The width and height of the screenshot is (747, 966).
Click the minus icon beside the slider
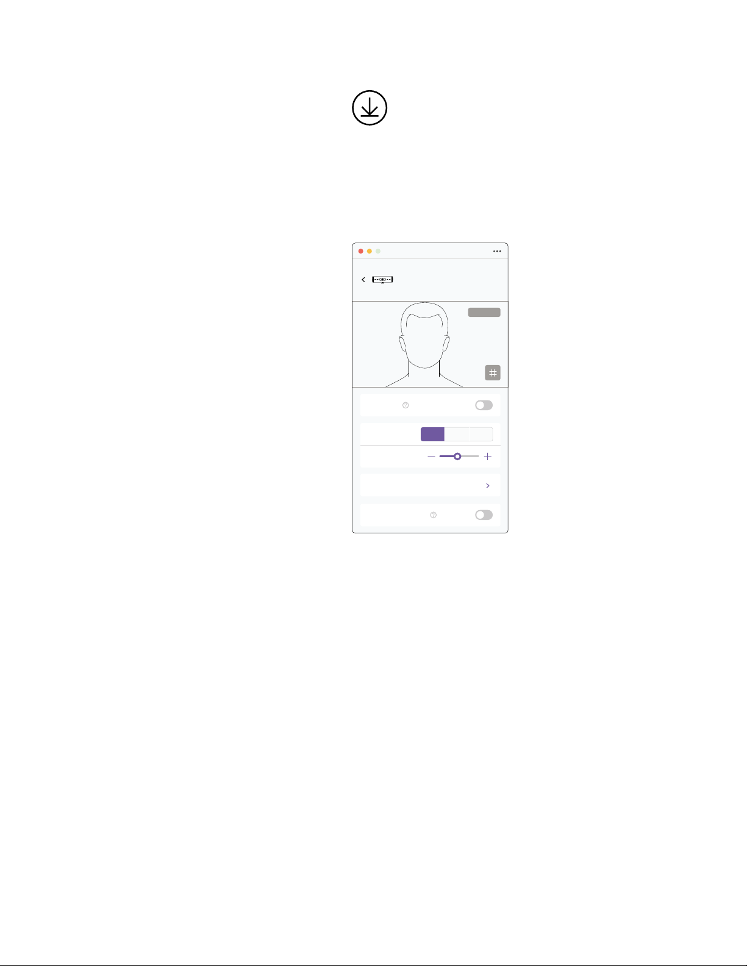coord(431,456)
